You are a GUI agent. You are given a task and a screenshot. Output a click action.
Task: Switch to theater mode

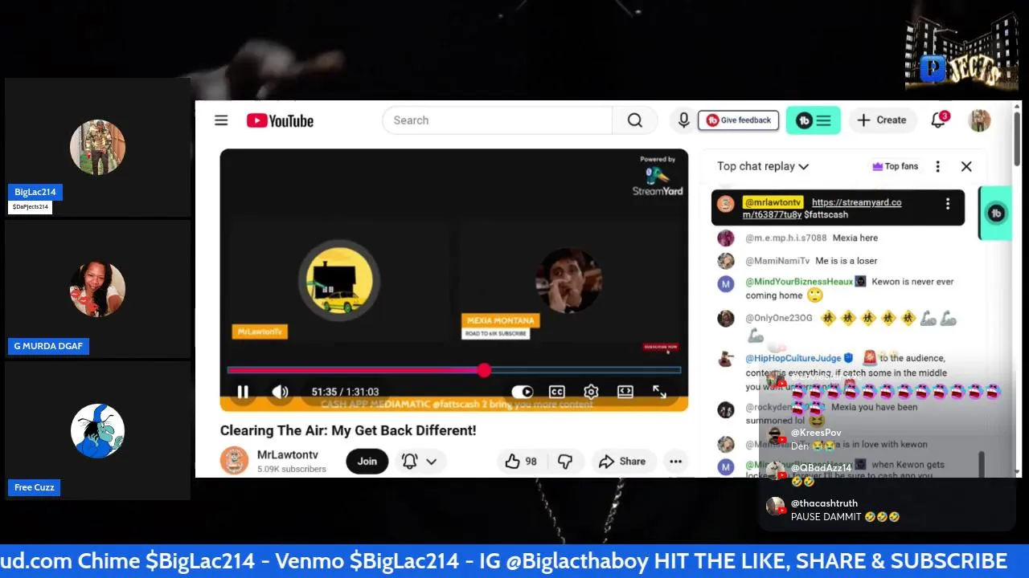(625, 392)
